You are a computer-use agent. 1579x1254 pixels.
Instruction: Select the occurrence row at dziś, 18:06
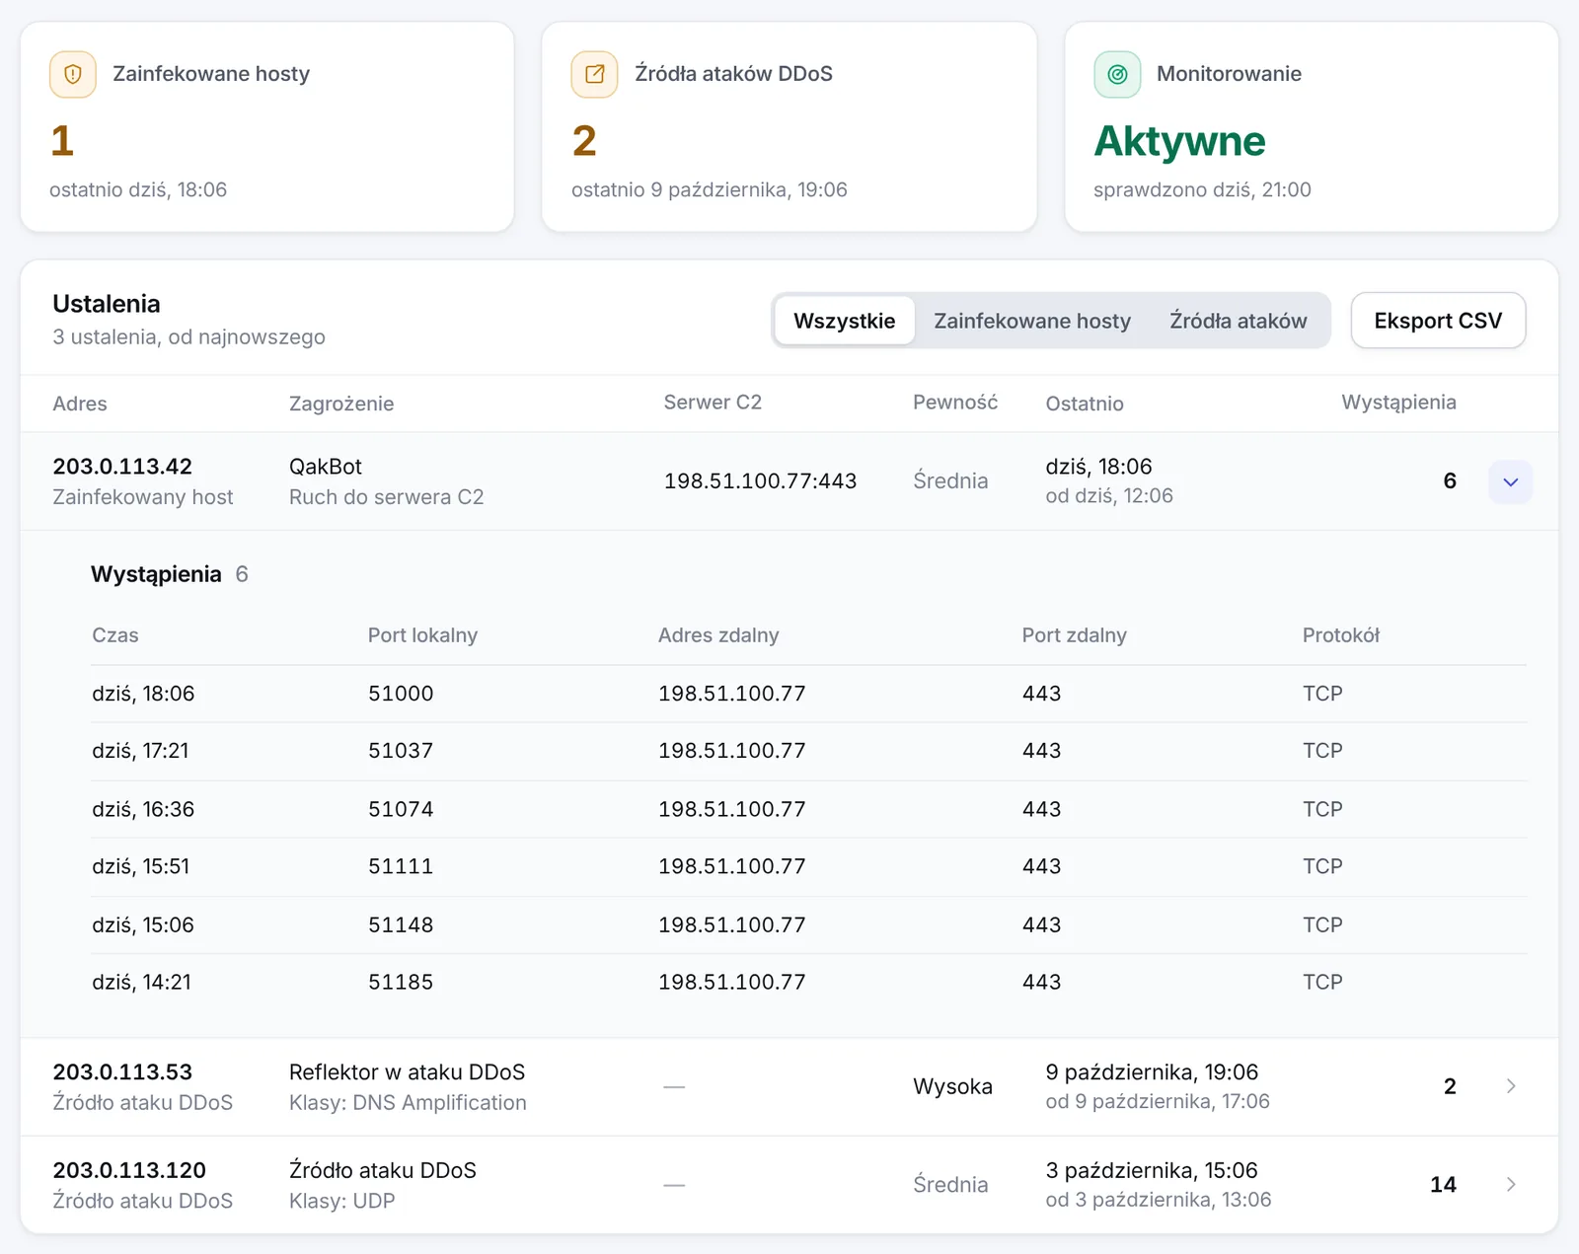(x=808, y=694)
